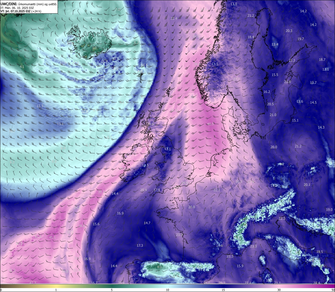Click the '20.5' value label
Screen dimensions: 335x292
[270, 104]
